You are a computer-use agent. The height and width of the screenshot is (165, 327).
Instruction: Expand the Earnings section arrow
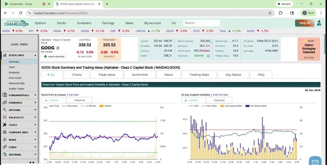coord(35,103)
